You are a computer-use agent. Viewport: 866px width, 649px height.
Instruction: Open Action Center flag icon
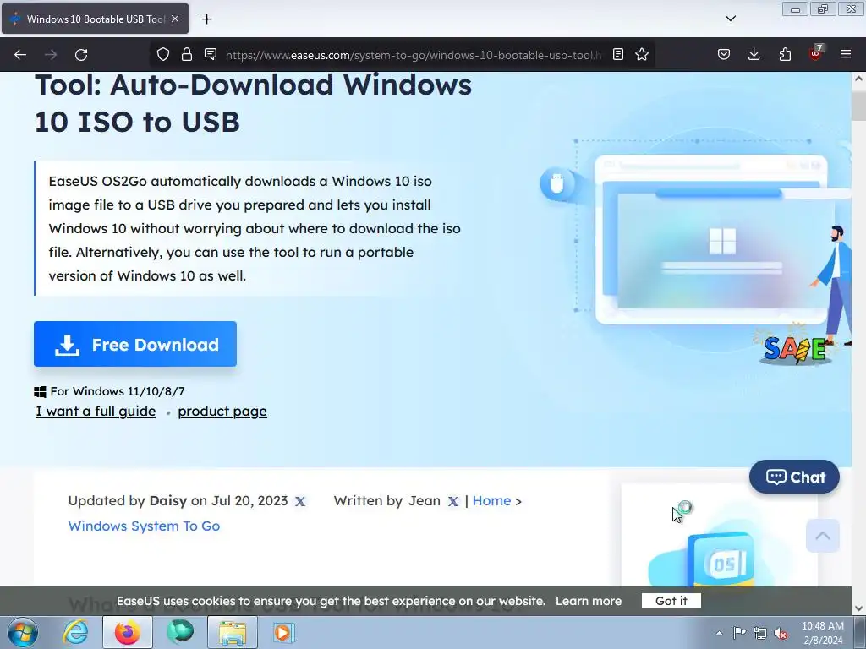pos(739,633)
